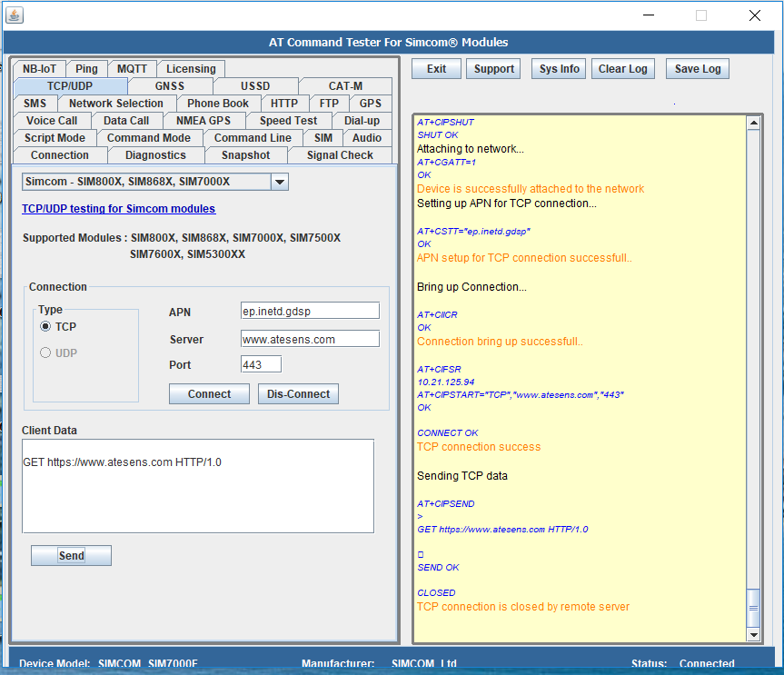784x675 pixels.
Task: Switch to the Data Call tab
Action: point(126,121)
